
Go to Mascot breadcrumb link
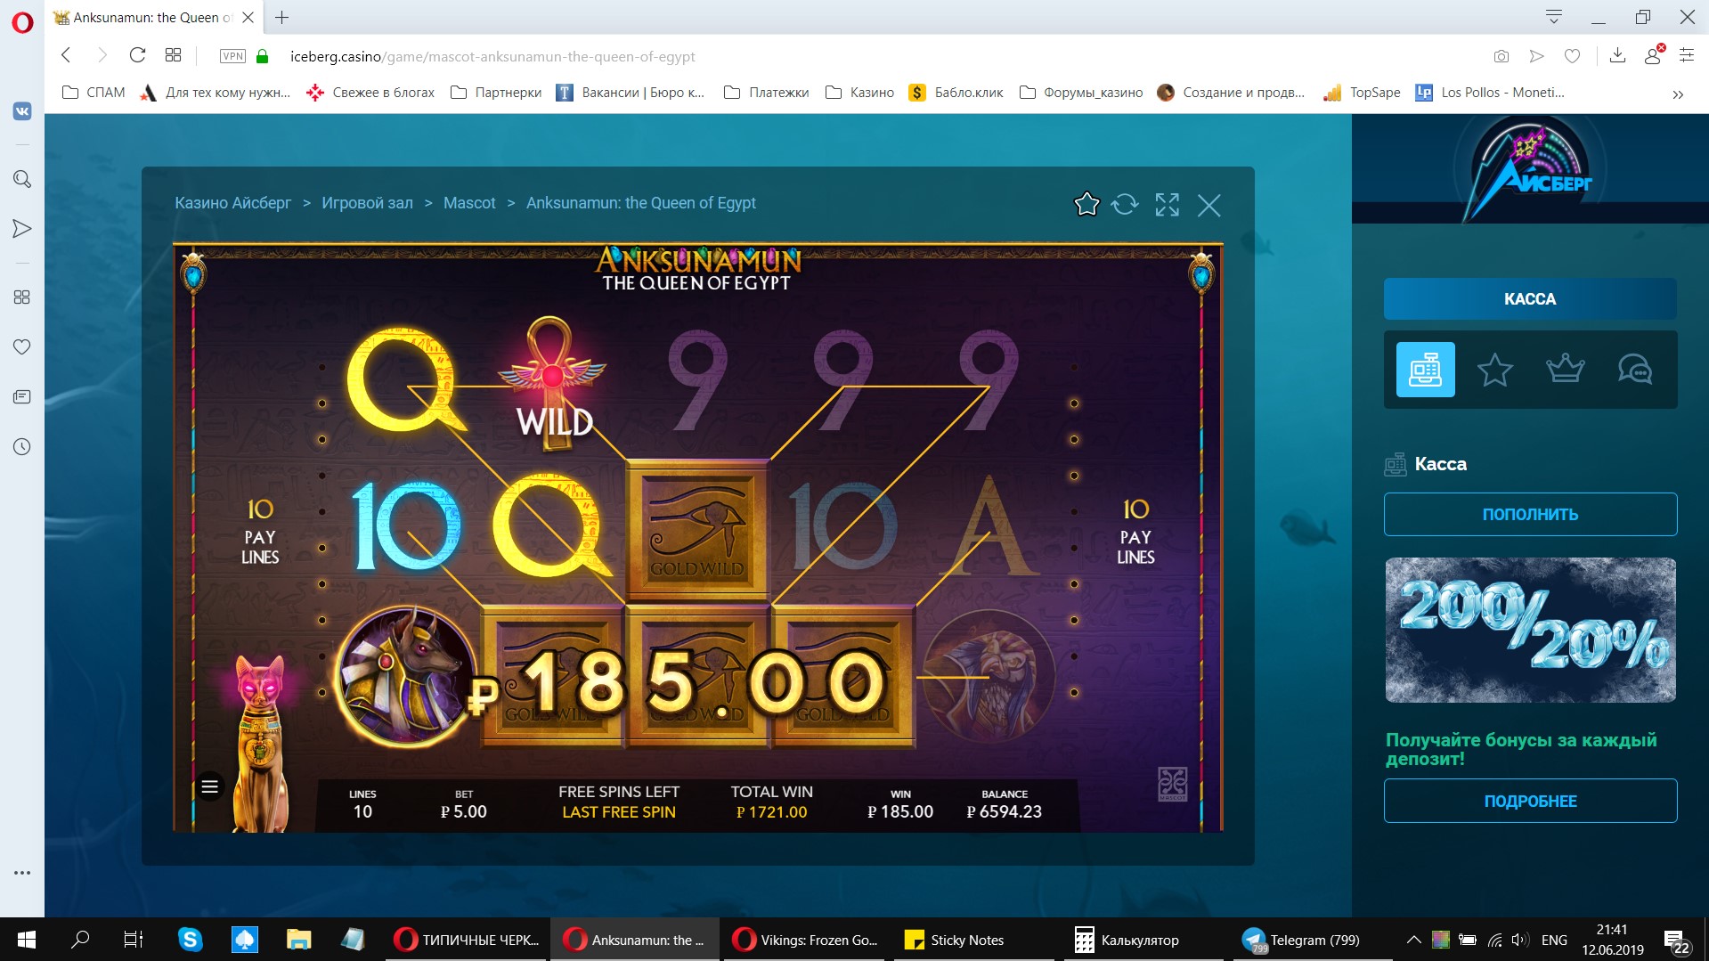click(469, 203)
